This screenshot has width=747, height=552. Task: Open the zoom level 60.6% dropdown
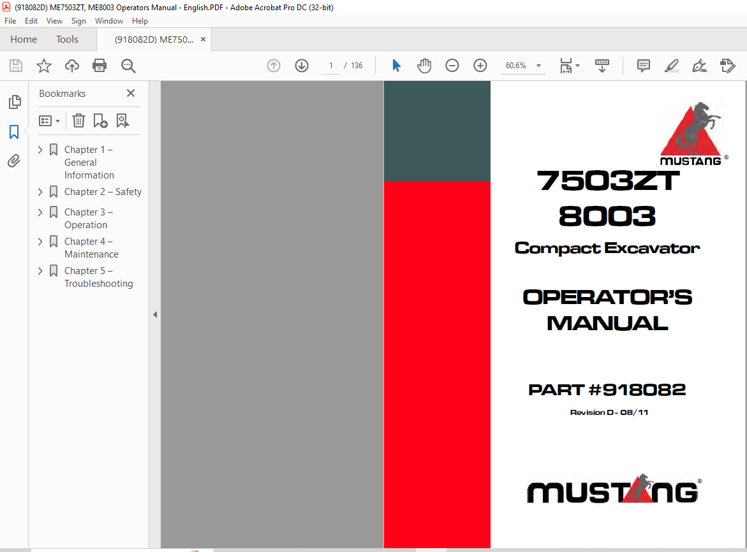tap(539, 66)
